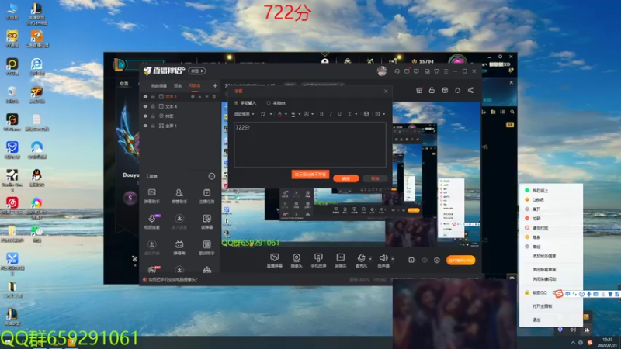Click the shop icon in the preview header
Viewport: 621px width, 349px height.
[x=445, y=90]
